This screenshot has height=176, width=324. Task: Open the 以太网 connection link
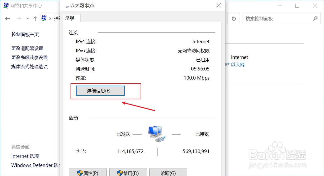238,64
